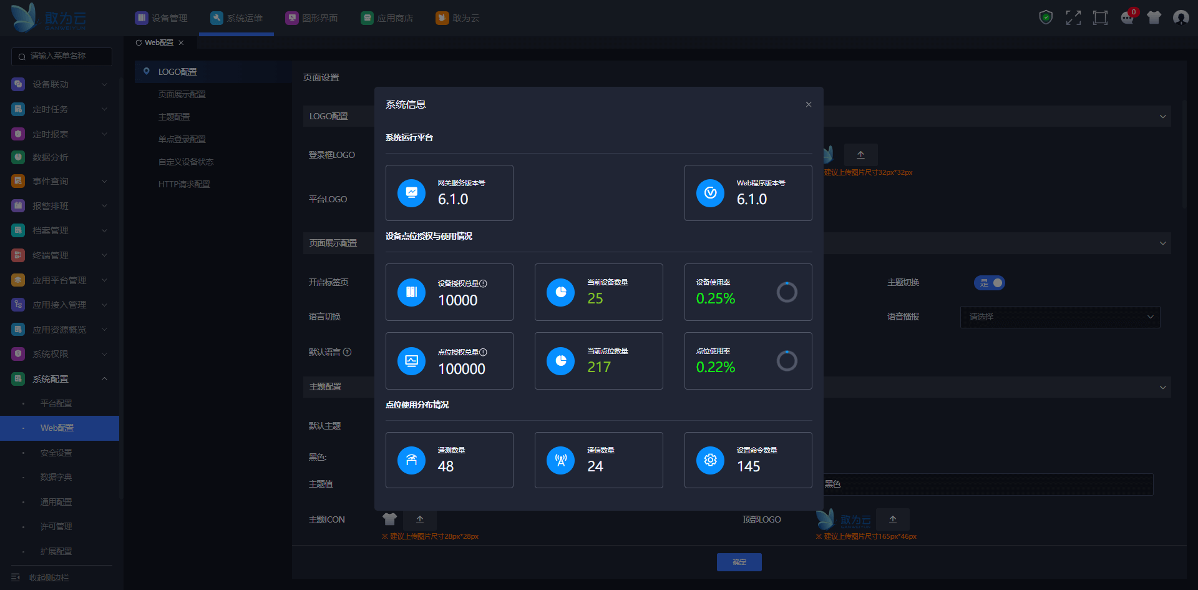Click the info icon beside 点位授权总量
Image resolution: width=1198 pixels, height=590 pixels.
pos(483,352)
